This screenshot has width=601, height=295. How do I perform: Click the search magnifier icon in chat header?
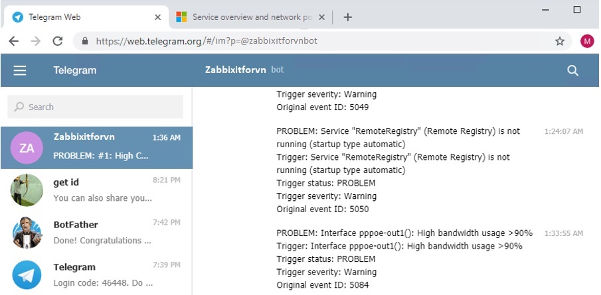point(572,70)
